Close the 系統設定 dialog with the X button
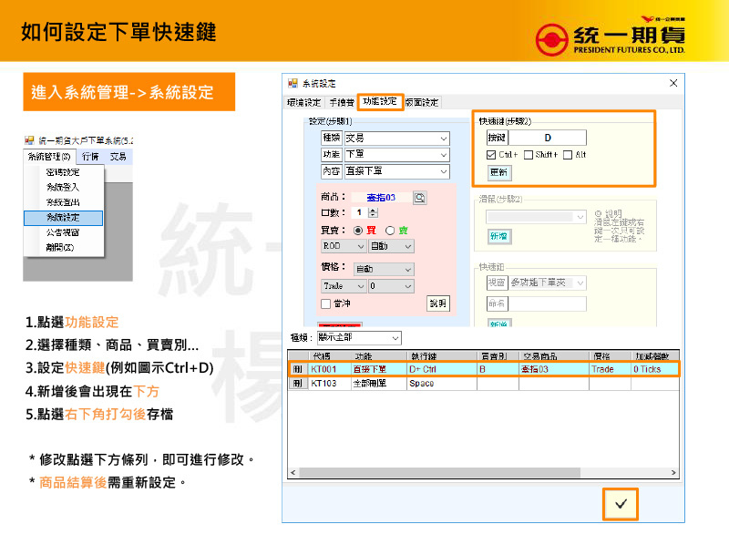 pyautogui.click(x=673, y=83)
